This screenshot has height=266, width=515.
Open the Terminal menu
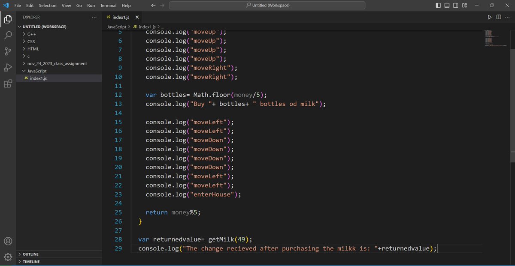tap(108, 5)
